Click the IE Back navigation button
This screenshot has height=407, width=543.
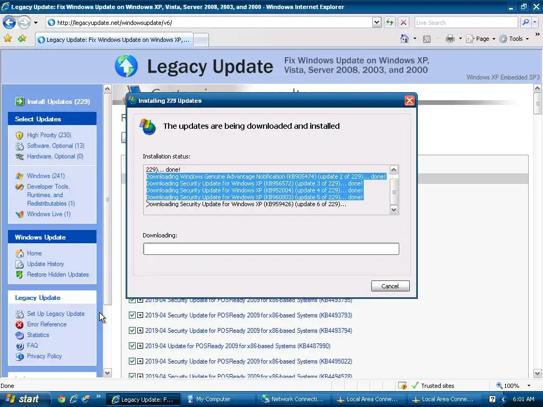tap(10, 22)
